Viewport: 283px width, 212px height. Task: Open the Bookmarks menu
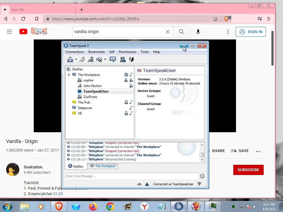[96, 52]
